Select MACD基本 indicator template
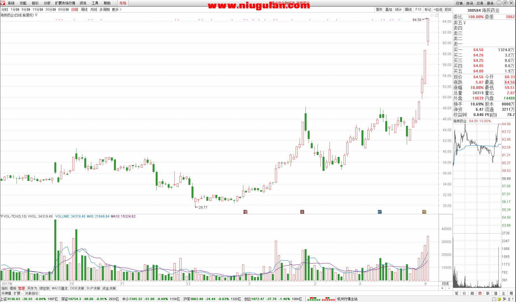 coord(60,288)
